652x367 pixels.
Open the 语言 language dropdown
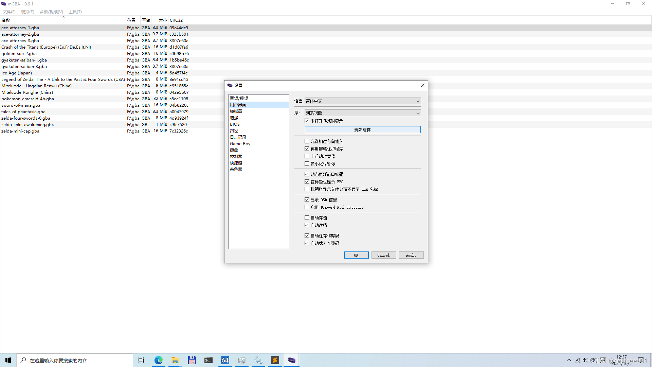click(363, 101)
